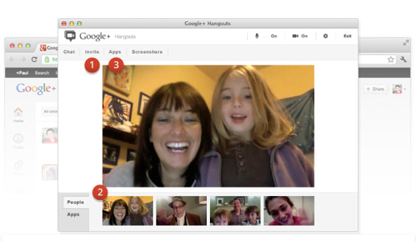
Task: Toggle the microphone On switch
Action: [266, 36]
